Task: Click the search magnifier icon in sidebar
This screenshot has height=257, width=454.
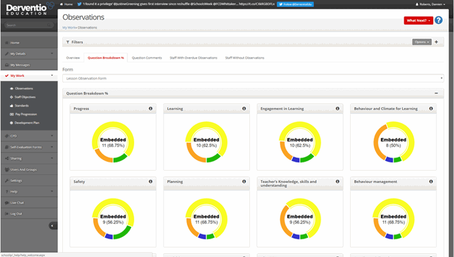Action: coord(49,25)
